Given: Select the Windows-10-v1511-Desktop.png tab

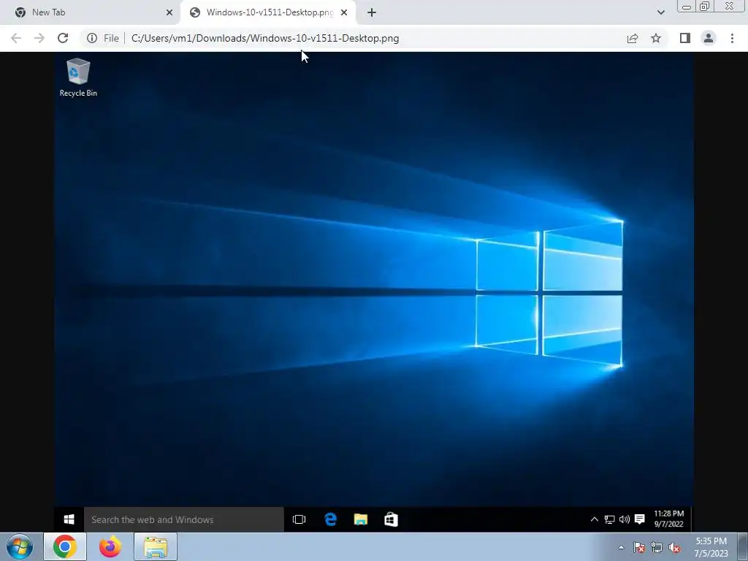Looking at the screenshot, I should pos(267,12).
